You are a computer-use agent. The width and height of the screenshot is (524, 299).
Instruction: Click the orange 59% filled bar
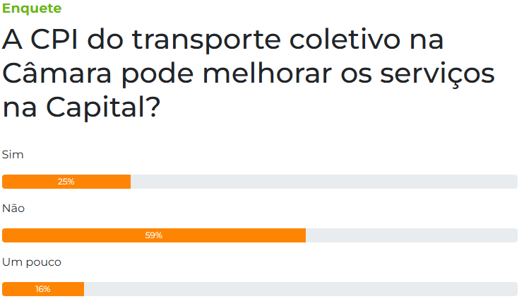[x=154, y=235]
